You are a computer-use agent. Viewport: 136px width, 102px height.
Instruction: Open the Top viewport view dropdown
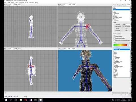(x=7, y=49)
